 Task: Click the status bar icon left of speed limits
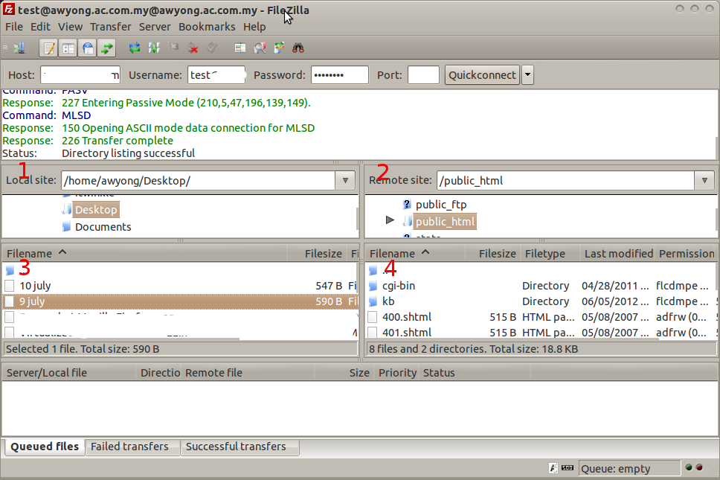click(x=553, y=468)
